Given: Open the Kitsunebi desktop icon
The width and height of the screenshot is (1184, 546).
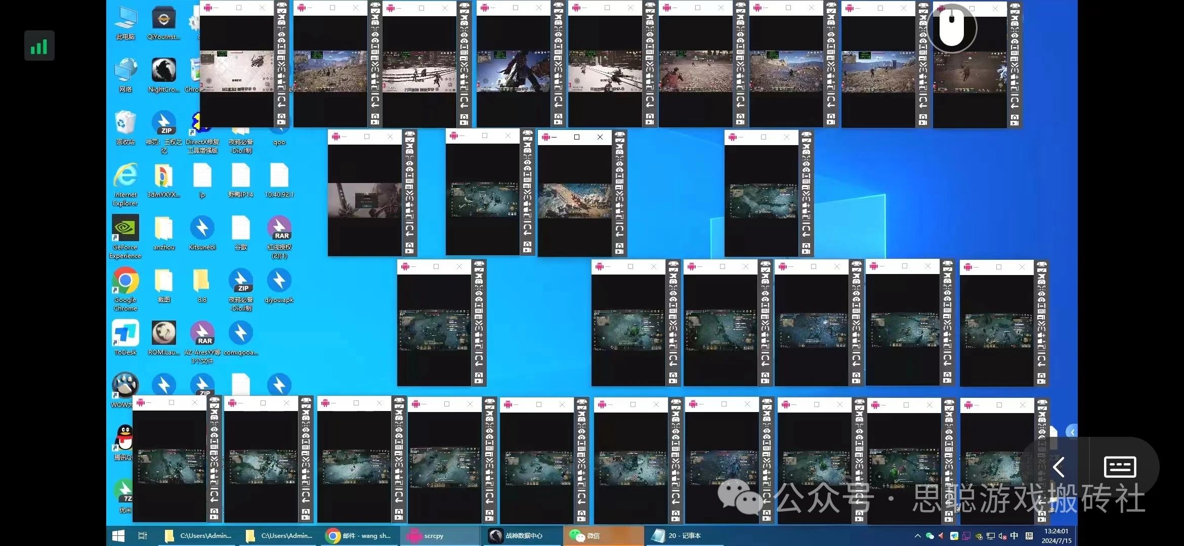Looking at the screenshot, I should [x=202, y=229].
